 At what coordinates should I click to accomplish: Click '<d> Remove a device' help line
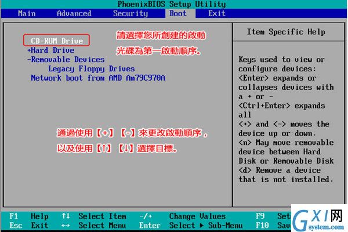point(280,171)
